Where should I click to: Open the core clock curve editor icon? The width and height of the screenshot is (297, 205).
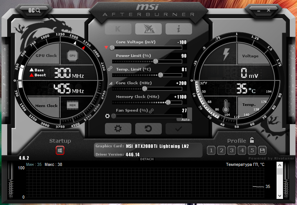[x=111, y=84]
